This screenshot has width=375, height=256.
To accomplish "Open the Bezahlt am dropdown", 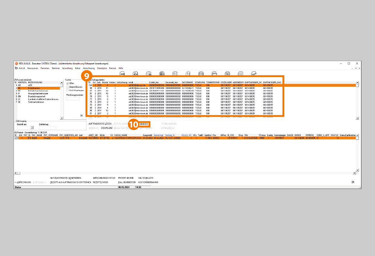I will tap(32, 128).
